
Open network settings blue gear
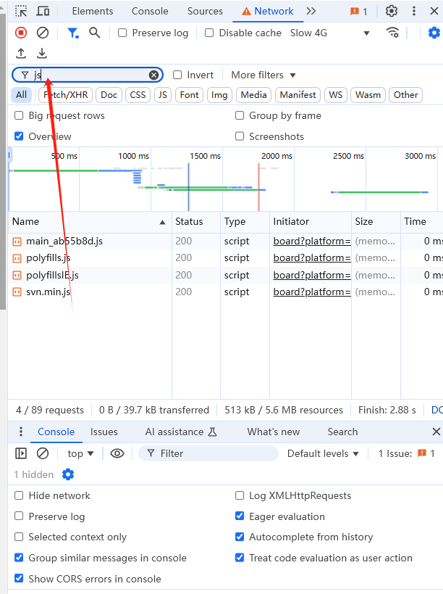click(x=434, y=33)
